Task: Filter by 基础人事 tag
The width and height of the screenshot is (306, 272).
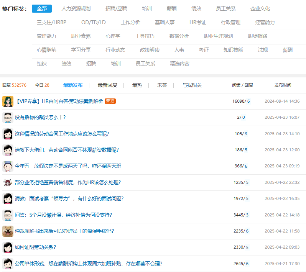Action: coord(165,23)
